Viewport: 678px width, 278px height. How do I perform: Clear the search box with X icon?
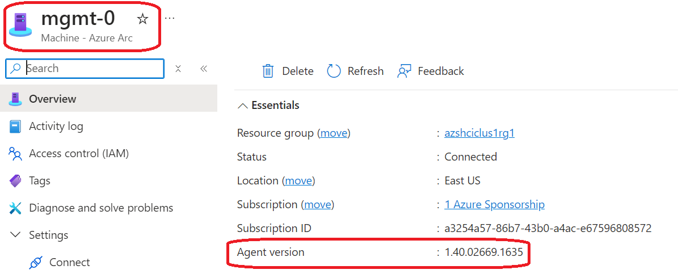[178, 69]
